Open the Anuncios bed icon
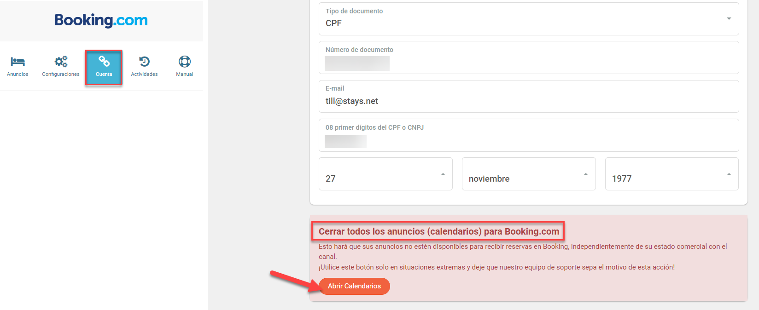 tap(18, 62)
